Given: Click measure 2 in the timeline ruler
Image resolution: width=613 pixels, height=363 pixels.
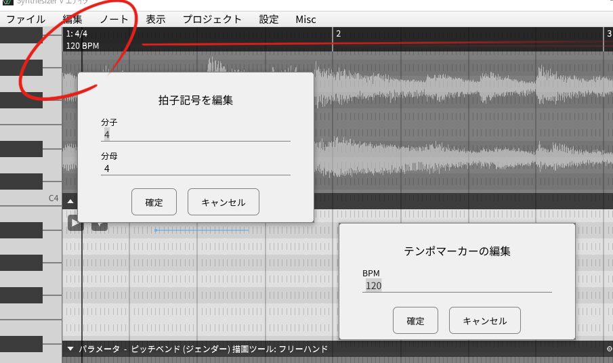Looking at the screenshot, I should (x=339, y=34).
